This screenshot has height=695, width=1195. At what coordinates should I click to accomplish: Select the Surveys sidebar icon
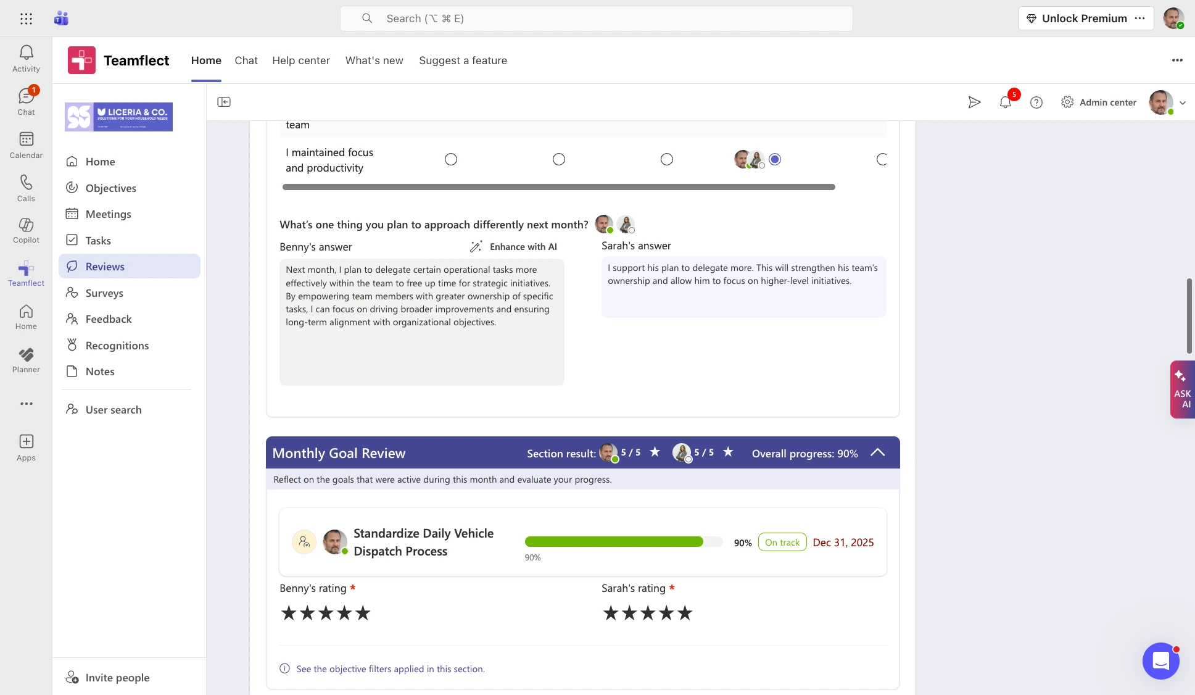point(72,293)
